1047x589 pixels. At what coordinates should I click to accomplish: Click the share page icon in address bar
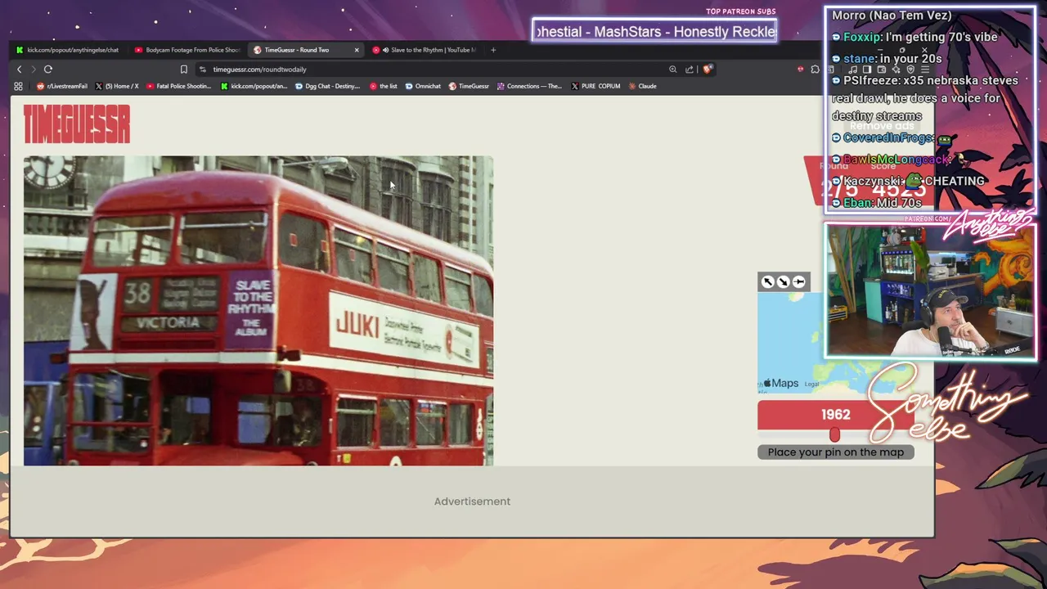coord(690,70)
